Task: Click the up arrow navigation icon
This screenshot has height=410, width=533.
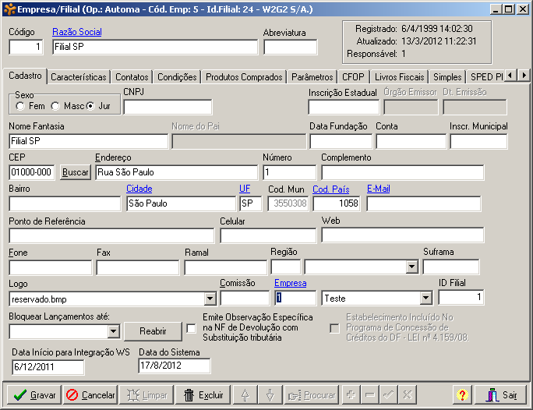Action: pos(245,394)
